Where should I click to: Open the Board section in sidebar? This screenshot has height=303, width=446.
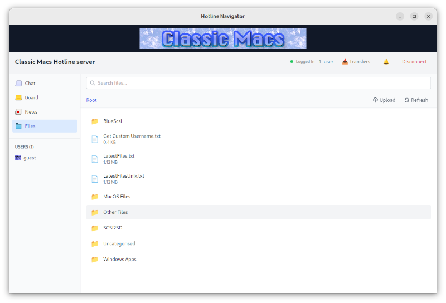tap(31, 97)
